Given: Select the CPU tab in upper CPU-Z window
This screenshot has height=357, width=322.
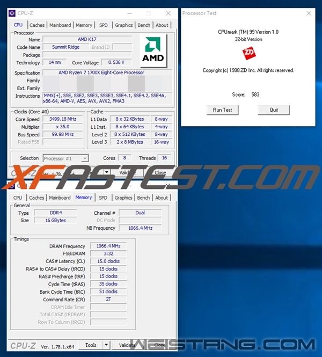Looking at the screenshot, I should tap(18, 25).
